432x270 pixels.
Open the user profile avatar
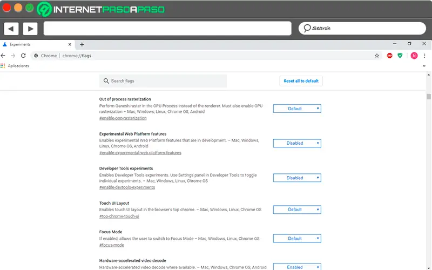(x=414, y=56)
